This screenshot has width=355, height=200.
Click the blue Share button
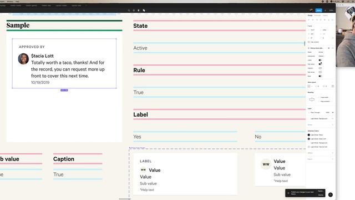tap(318, 10)
